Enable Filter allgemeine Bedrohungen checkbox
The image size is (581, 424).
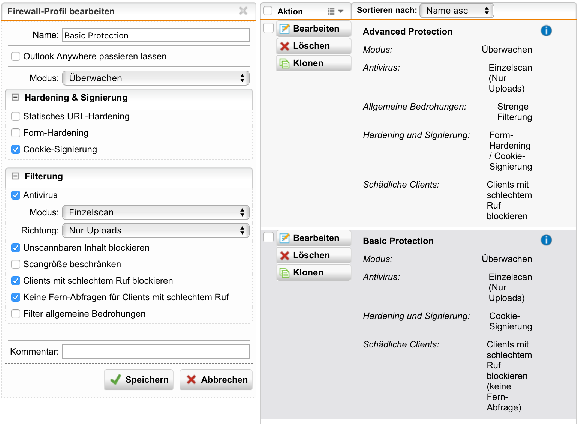pos(16,314)
